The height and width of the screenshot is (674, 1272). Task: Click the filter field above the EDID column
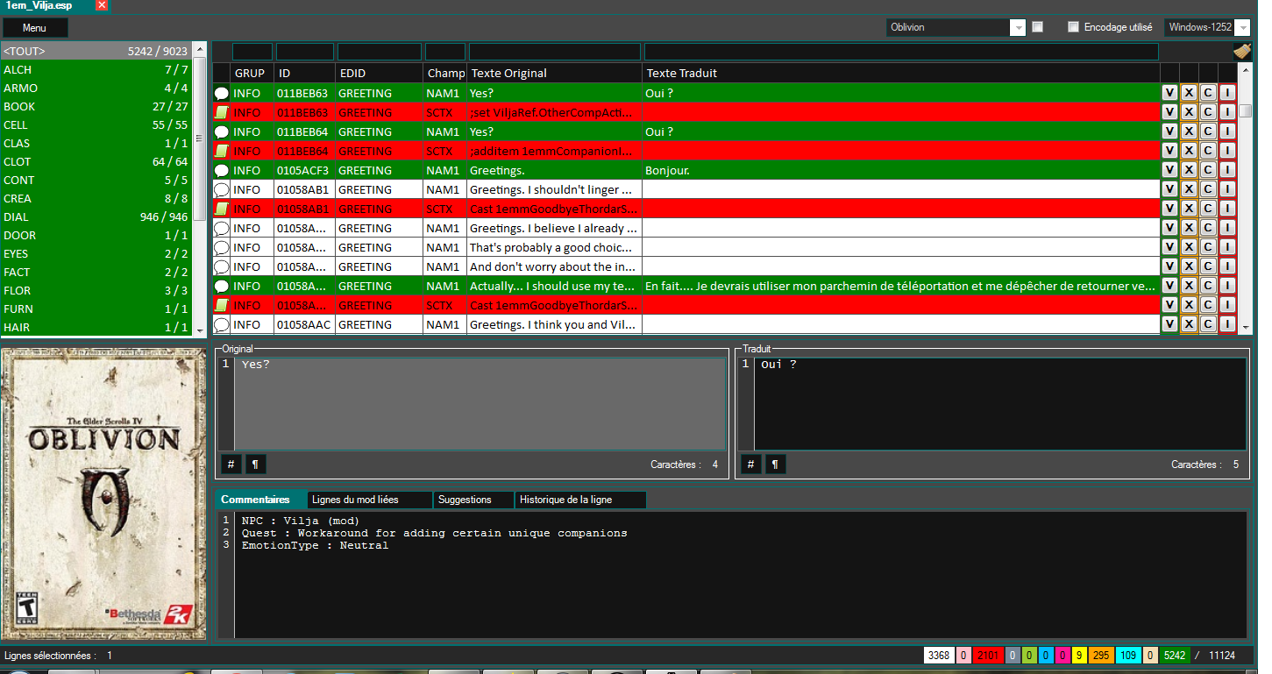tap(380, 52)
